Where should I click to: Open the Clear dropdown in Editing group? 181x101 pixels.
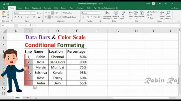point(151,18)
